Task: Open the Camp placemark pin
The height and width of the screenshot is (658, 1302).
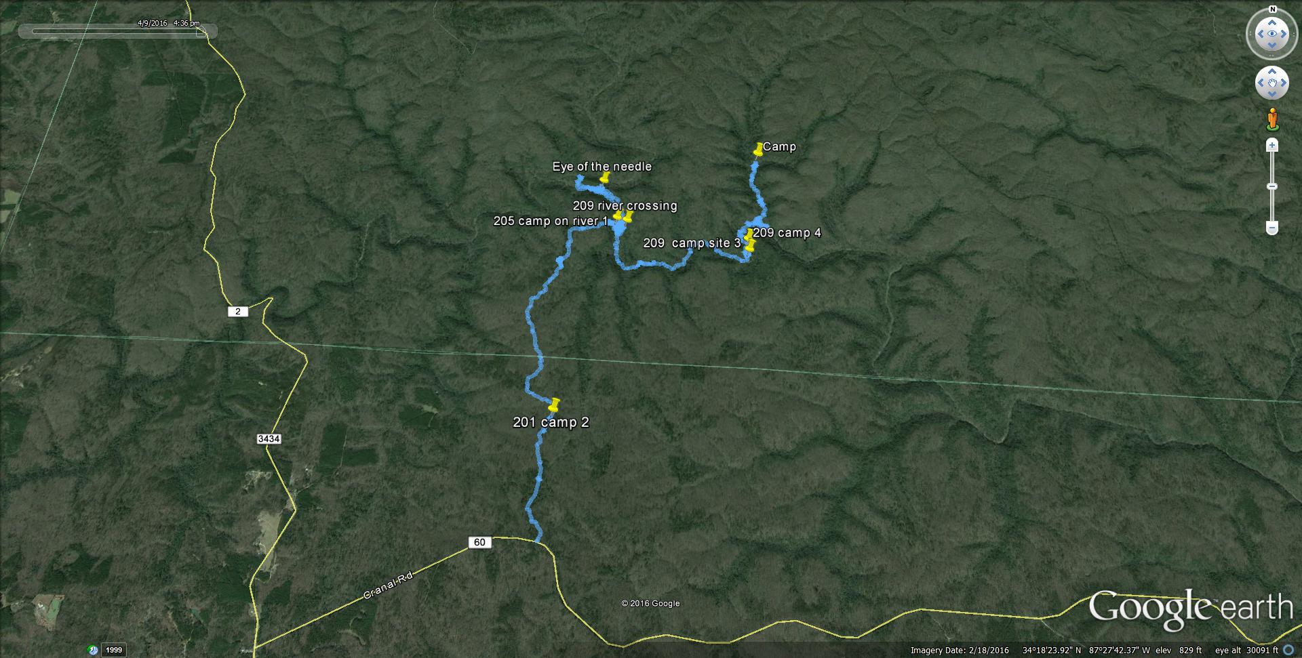Action: (x=758, y=149)
